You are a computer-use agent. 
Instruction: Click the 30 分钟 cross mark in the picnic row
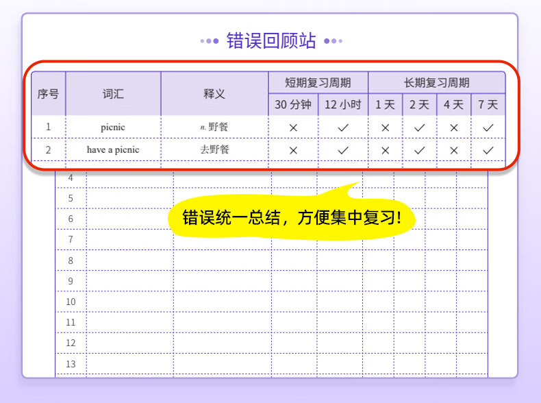click(293, 127)
